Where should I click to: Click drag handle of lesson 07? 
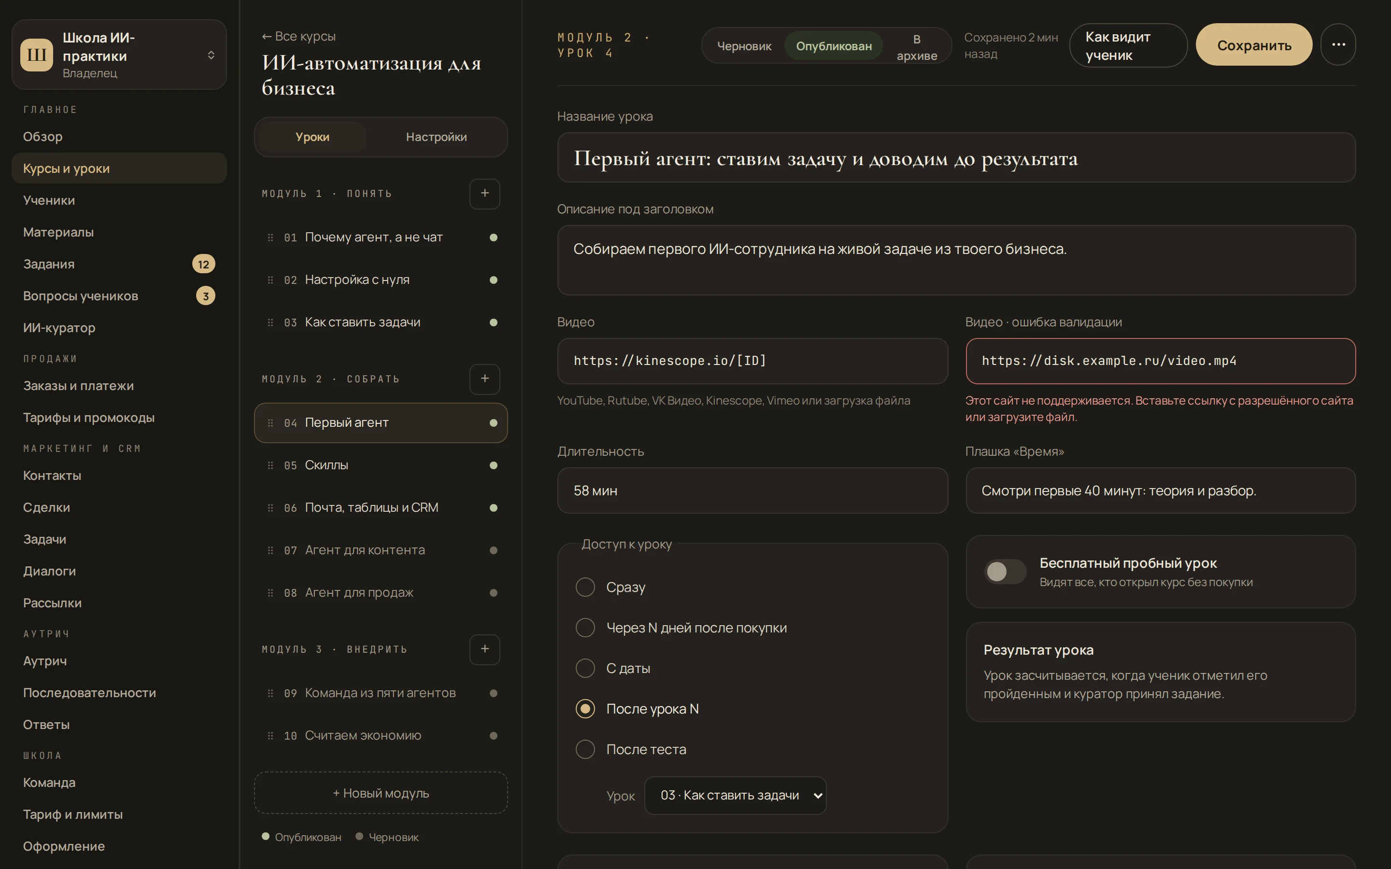tap(270, 550)
